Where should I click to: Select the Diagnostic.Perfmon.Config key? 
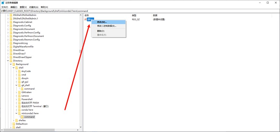27,32
